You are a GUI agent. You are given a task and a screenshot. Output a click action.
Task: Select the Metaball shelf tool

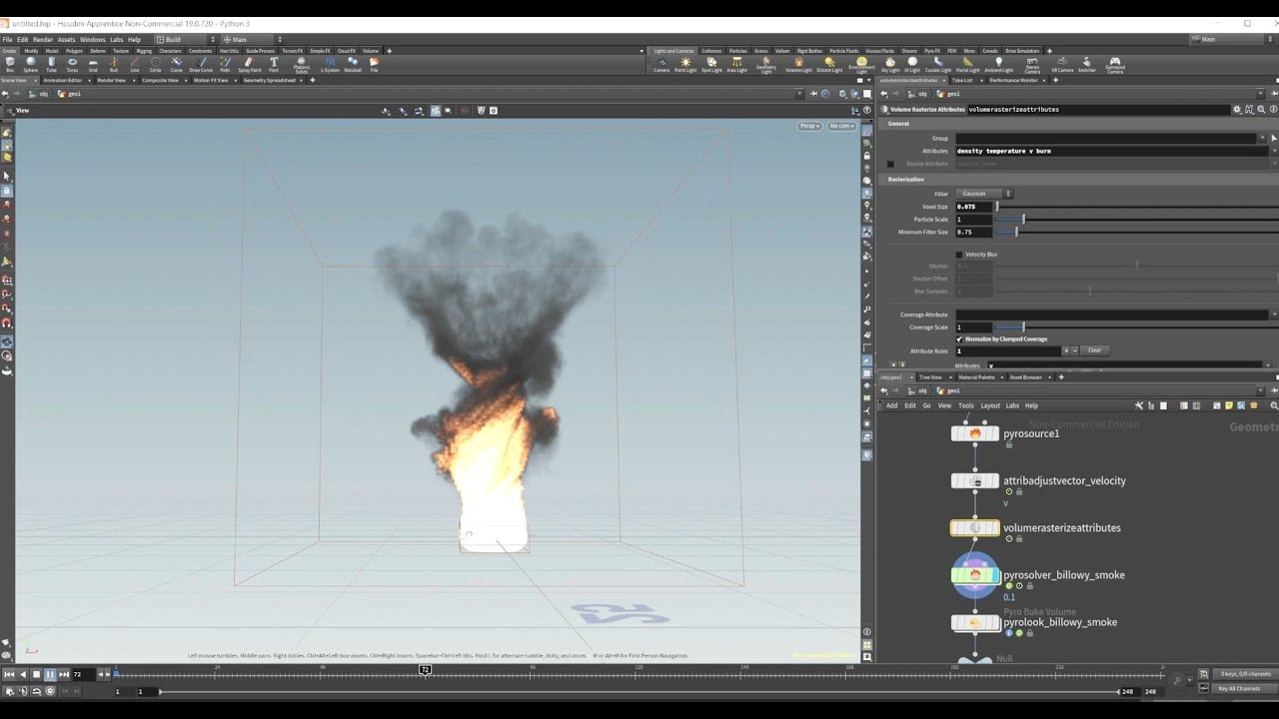(x=353, y=64)
